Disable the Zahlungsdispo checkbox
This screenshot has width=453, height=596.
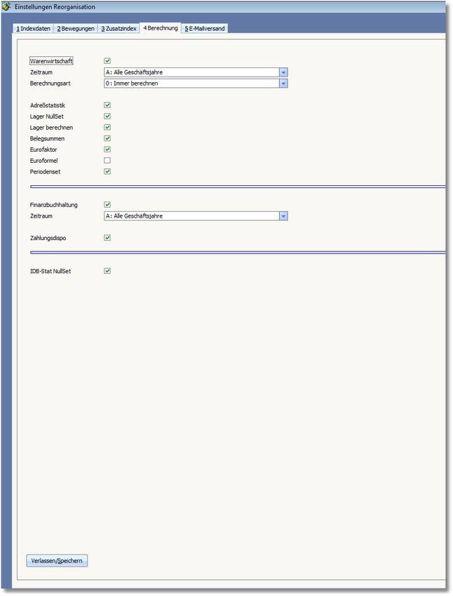(107, 238)
